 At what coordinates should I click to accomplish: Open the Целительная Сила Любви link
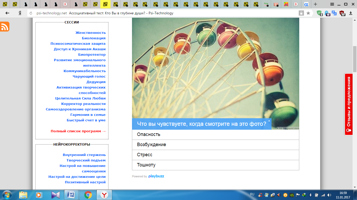[x=80, y=98]
